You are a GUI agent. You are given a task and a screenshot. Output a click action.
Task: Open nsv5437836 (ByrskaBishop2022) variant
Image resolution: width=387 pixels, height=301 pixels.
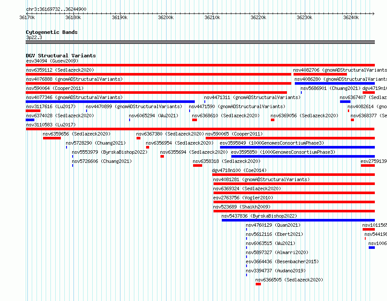point(259,216)
